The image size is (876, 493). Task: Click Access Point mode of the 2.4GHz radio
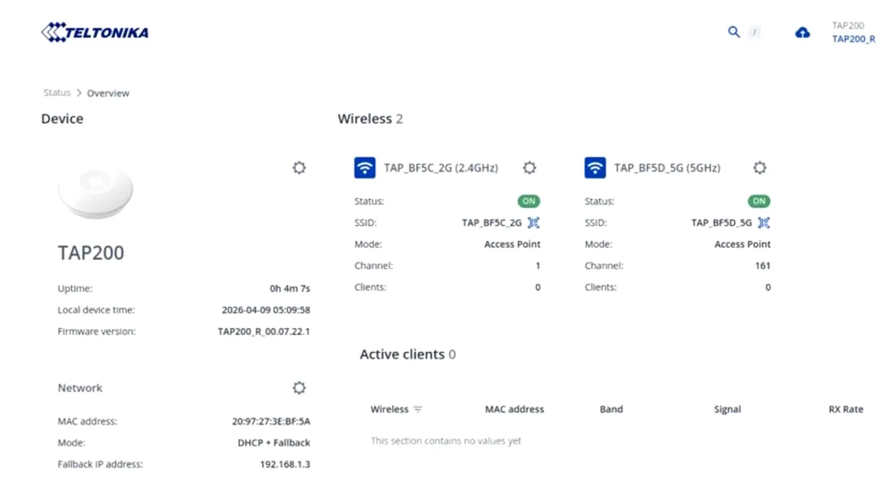click(513, 244)
